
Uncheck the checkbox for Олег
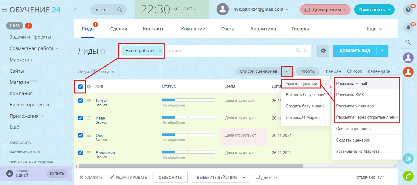(x=80, y=135)
